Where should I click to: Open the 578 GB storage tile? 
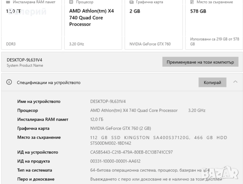pyautogui.click(x=214, y=25)
